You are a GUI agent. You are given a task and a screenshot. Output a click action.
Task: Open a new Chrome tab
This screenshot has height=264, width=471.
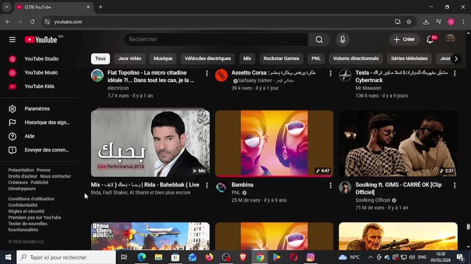pyautogui.click(x=101, y=7)
